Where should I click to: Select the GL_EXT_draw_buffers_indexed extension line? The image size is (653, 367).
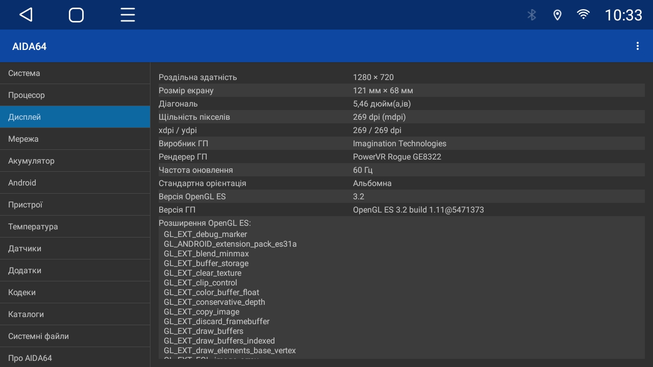(x=219, y=341)
